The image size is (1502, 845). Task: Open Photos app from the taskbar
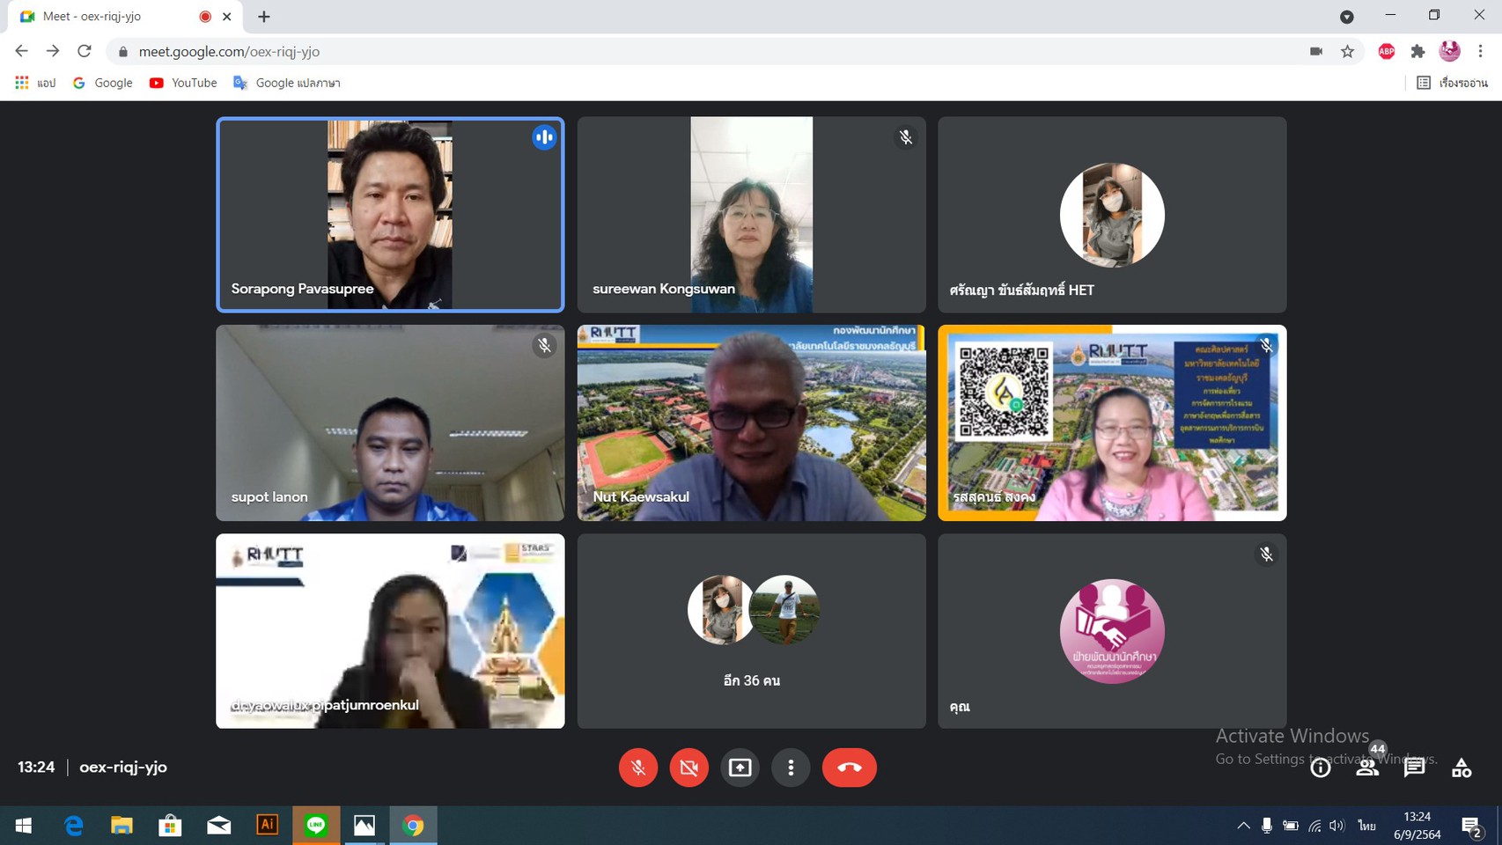pyautogui.click(x=364, y=826)
